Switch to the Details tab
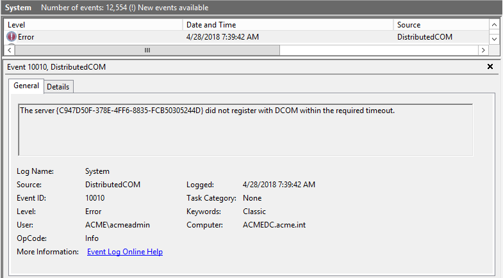The height and width of the screenshot is (278, 503). (58, 86)
